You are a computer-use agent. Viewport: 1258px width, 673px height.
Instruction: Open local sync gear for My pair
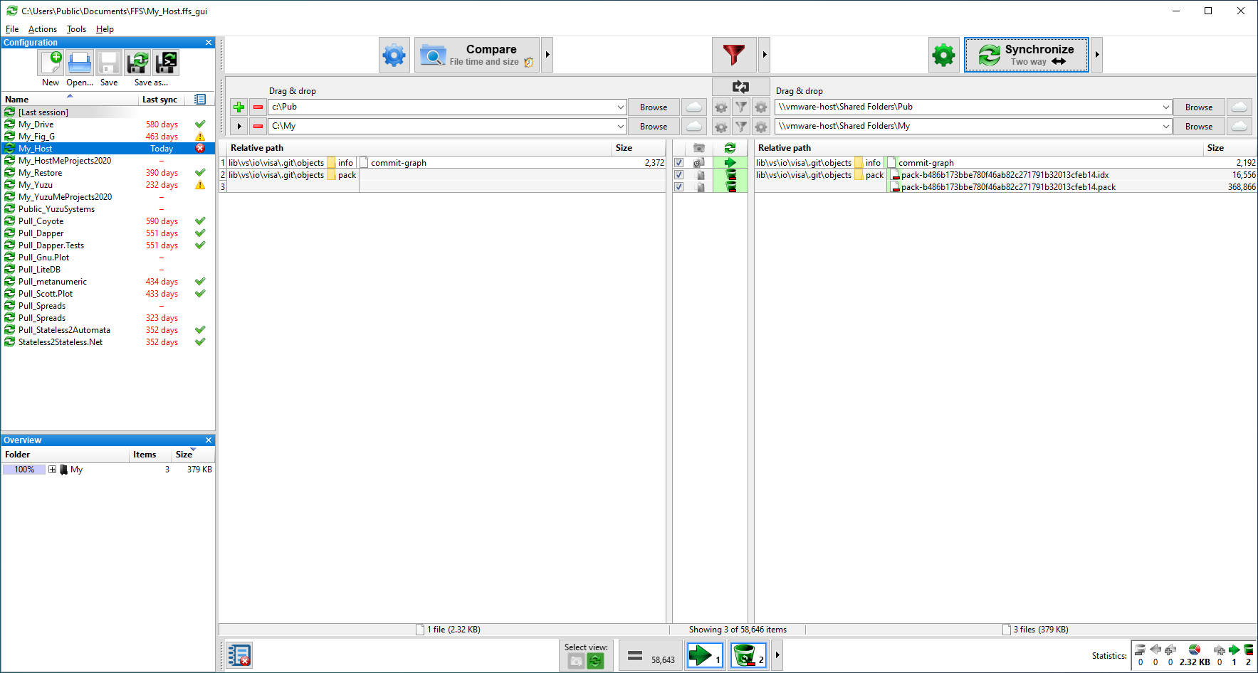point(761,127)
